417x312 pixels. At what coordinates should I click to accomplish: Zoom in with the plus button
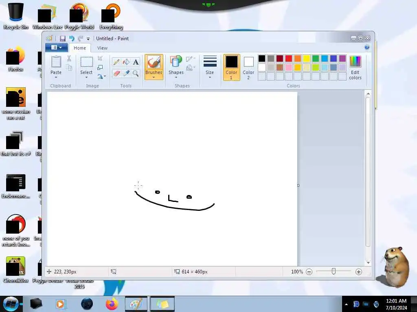pyautogui.click(x=358, y=272)
